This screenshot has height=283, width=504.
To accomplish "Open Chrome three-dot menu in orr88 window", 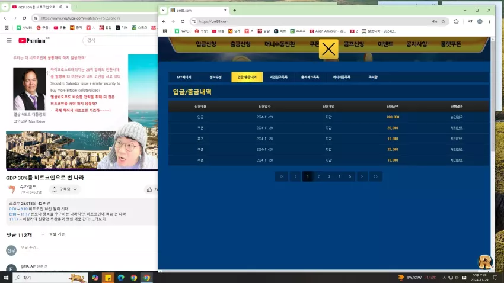I will pos(489,21).
